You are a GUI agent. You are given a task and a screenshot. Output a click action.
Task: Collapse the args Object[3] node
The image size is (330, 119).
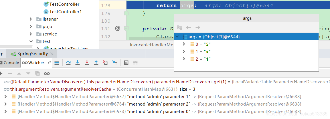pos(177,37)
